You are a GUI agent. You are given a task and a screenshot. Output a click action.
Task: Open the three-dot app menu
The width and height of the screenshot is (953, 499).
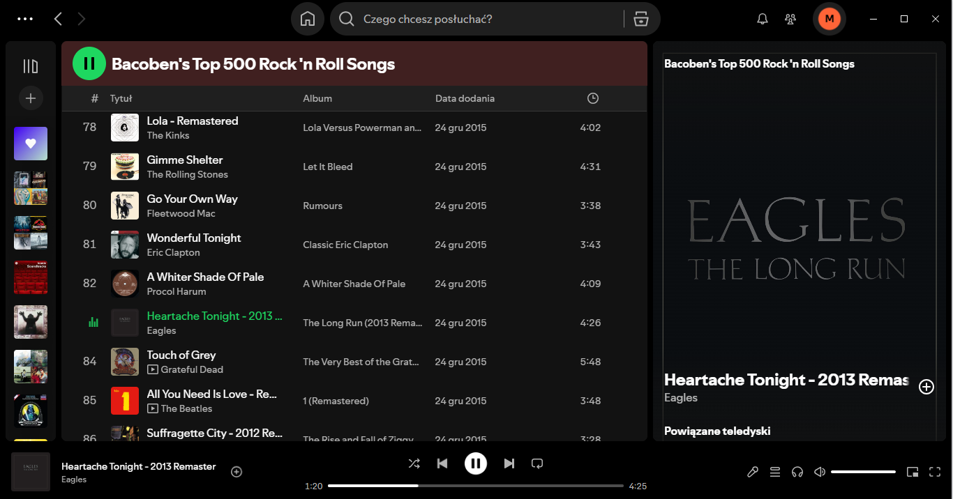25,19
